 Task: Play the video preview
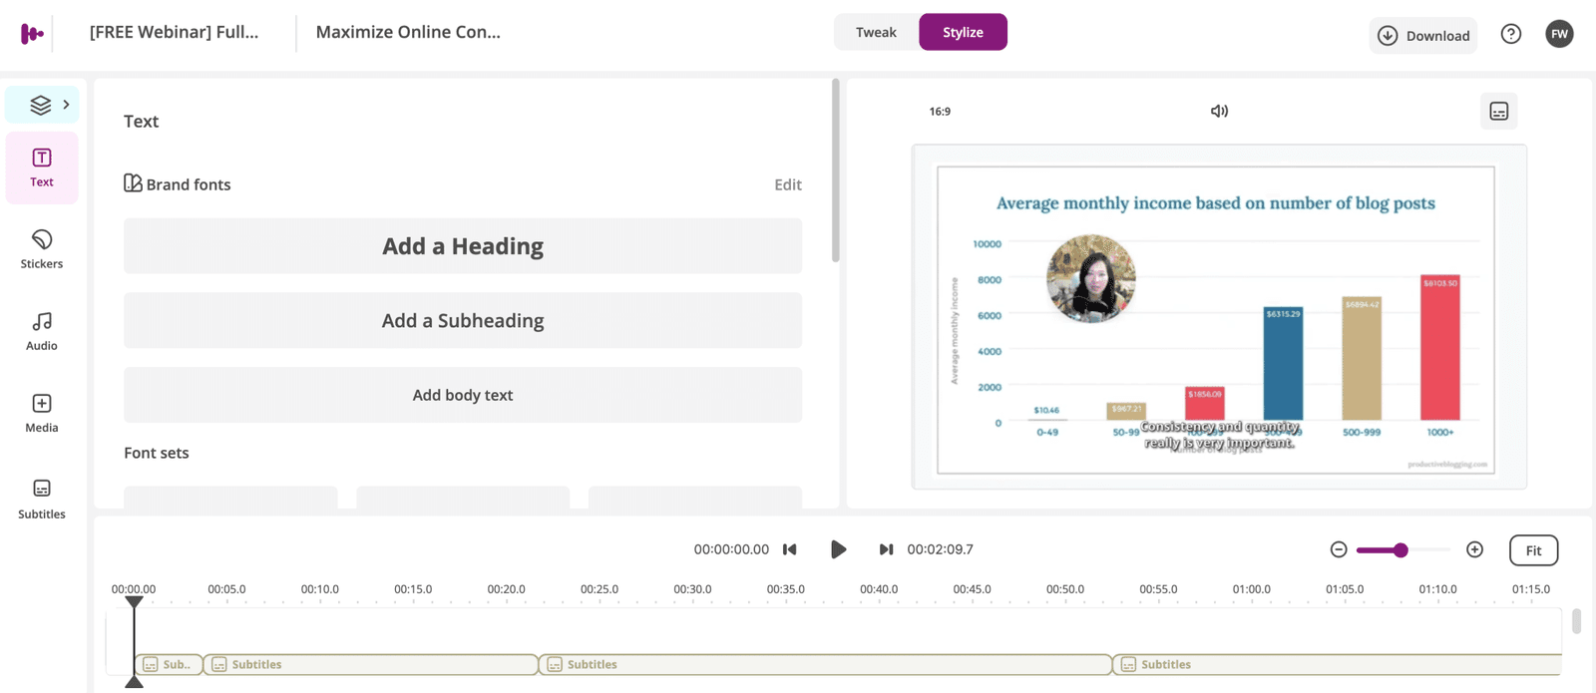tap(838, 549)
